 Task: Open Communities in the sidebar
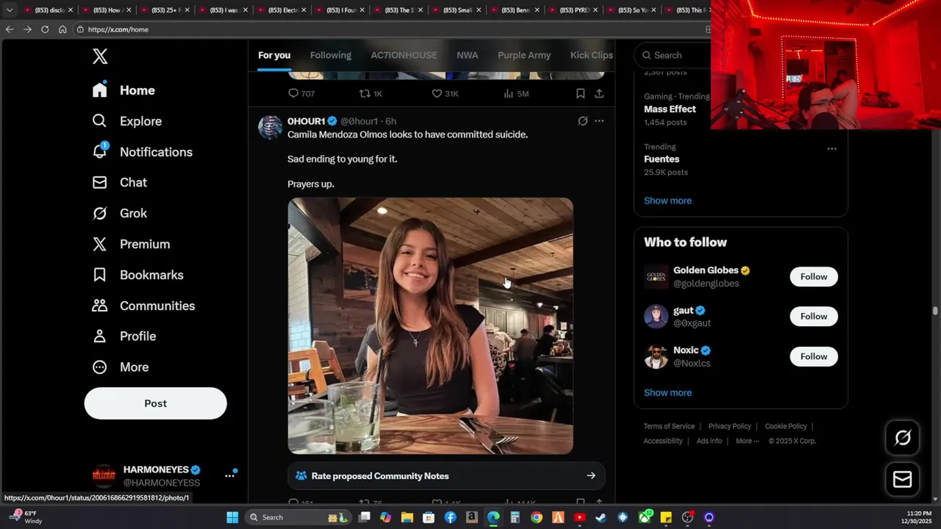(x=143, y=306)
